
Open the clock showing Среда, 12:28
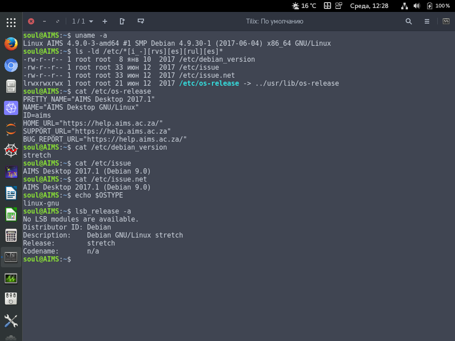point(369,6)
